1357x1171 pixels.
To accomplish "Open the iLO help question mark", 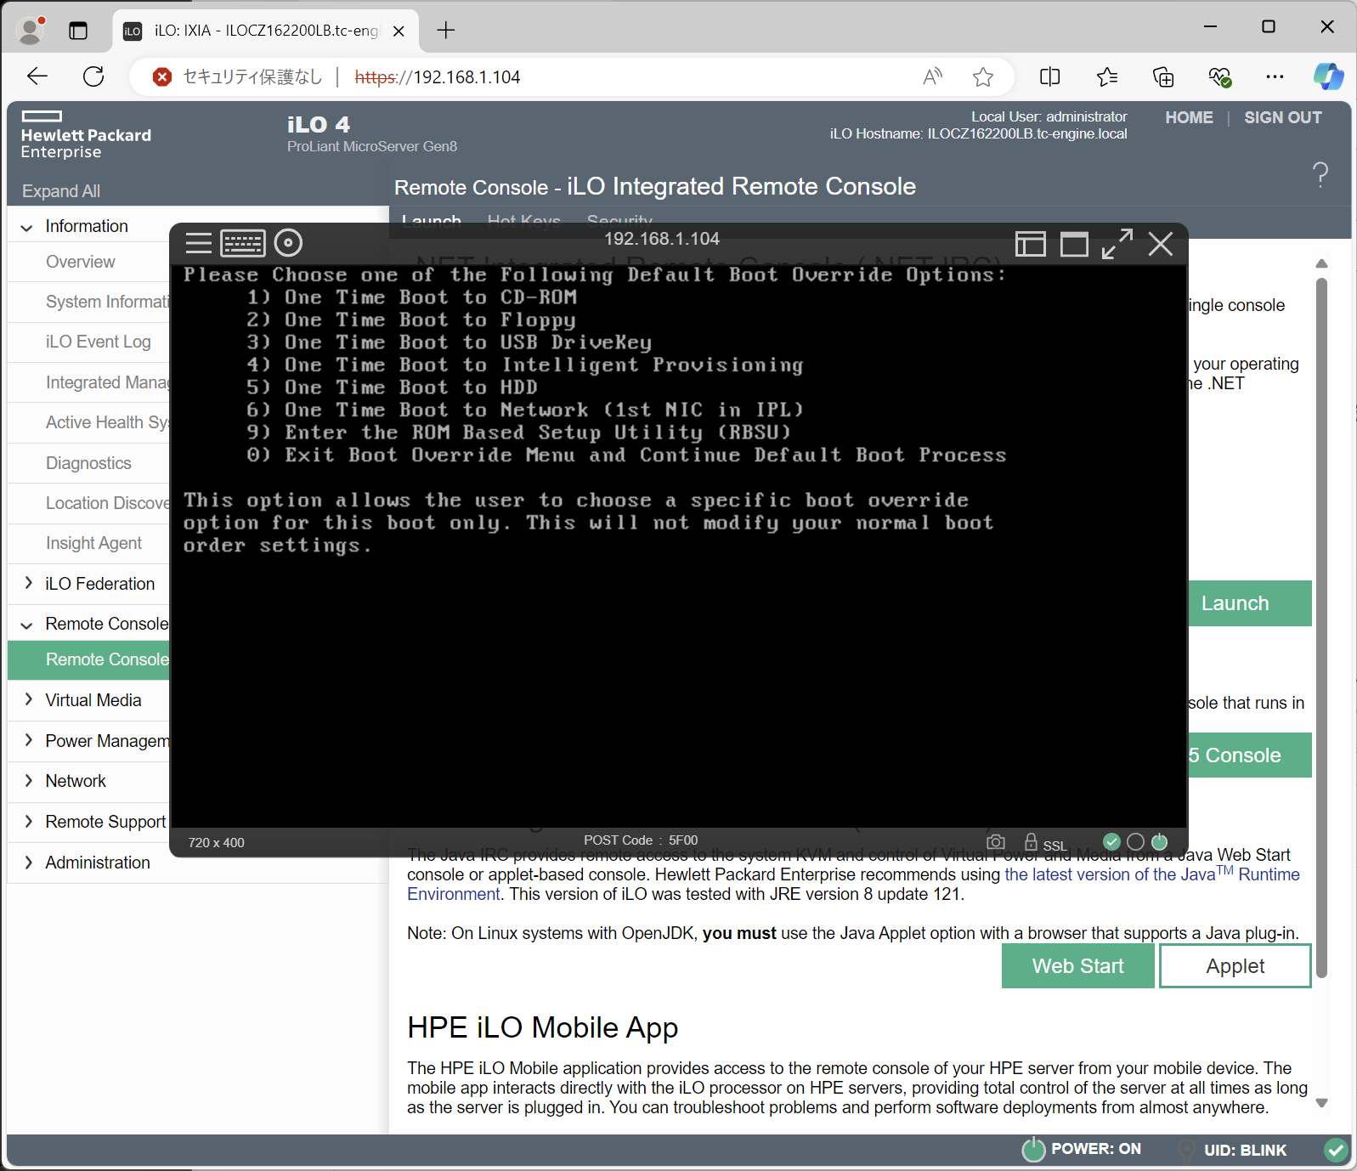I will (x=1320, y=174).
